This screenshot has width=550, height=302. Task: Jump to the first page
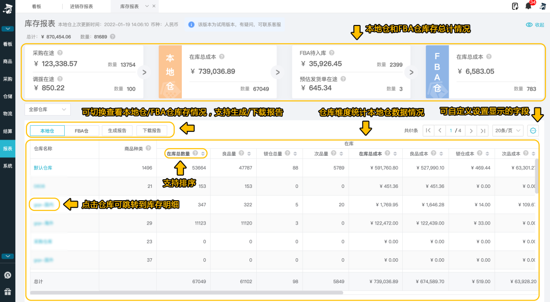coord(428,130)
